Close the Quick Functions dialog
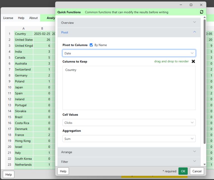 [x=201, y=5]
